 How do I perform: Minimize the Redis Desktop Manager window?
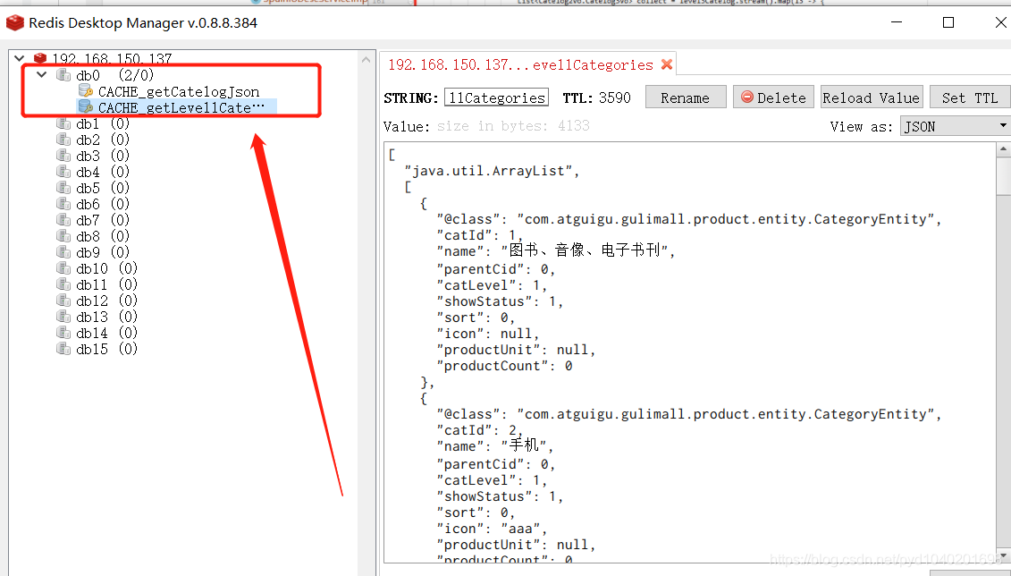(897, 22)
